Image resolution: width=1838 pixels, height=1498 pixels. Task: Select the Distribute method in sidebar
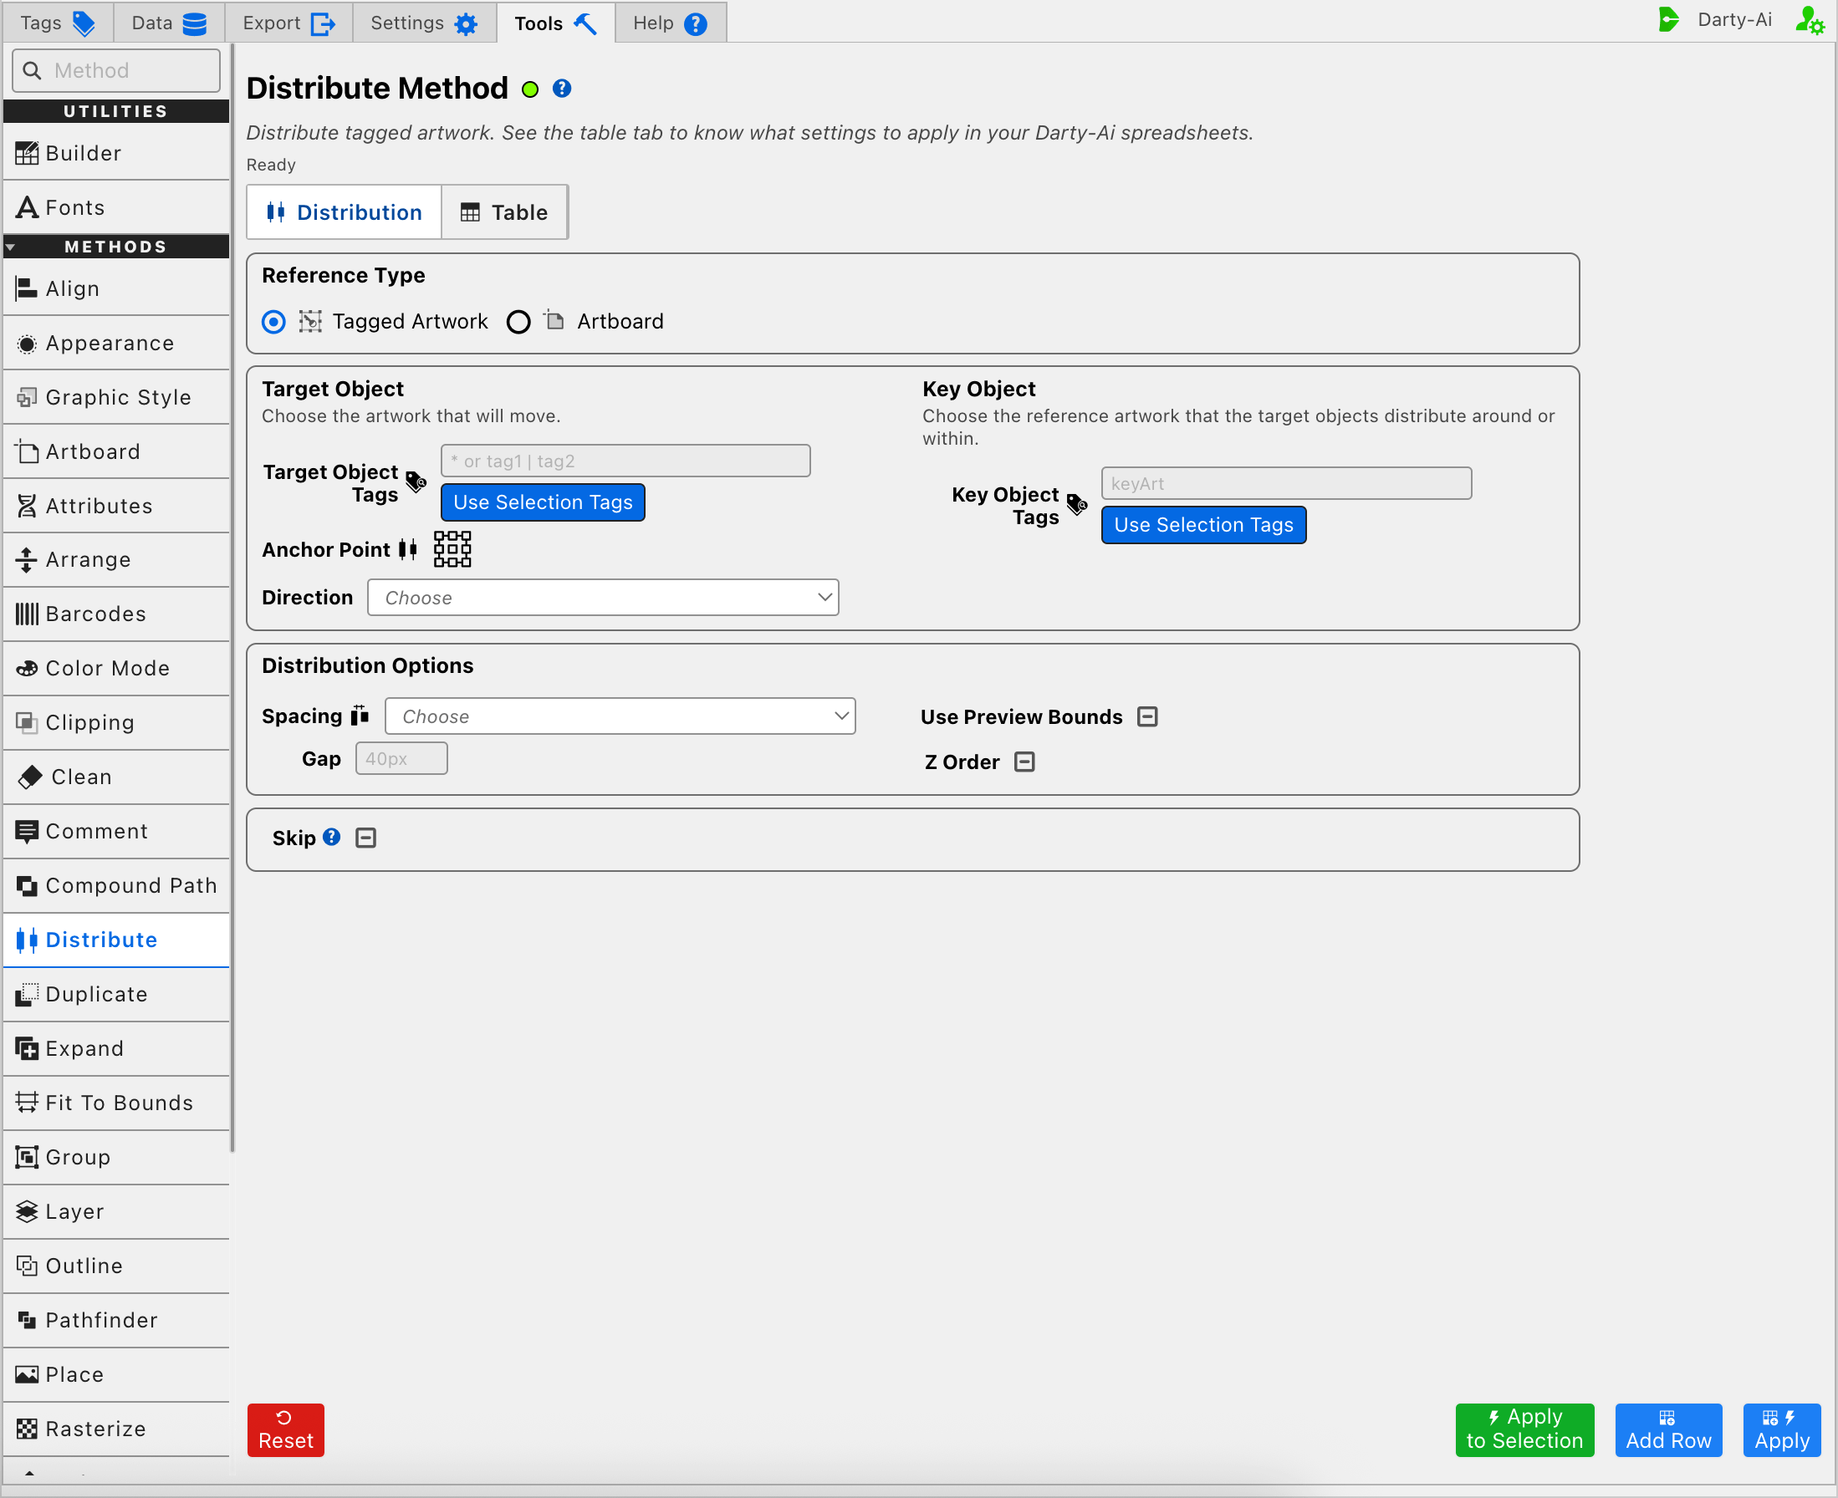click(x=116, y=940)
